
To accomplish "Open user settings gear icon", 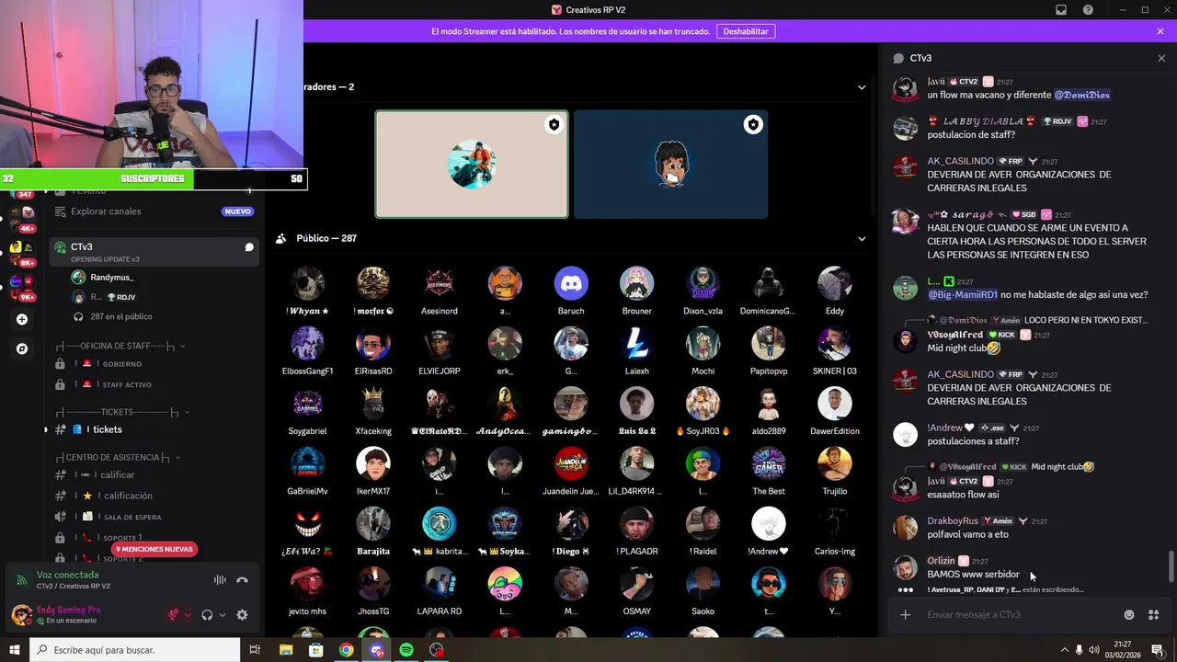I will 242,615.
